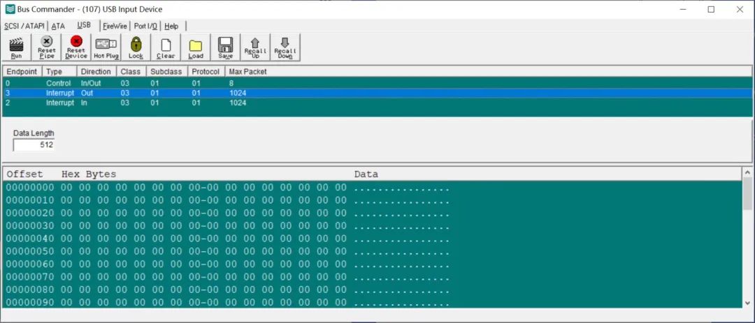The height and width of the screenshot is (323, 755).
Task: Close the Bus Commander window
Action: pyautogui.click(x=740, y=9)
